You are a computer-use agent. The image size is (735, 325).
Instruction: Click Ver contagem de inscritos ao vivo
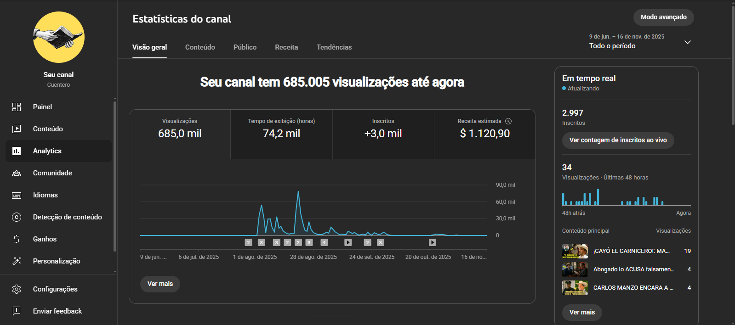pyautogui.click(x=618, y=140)
